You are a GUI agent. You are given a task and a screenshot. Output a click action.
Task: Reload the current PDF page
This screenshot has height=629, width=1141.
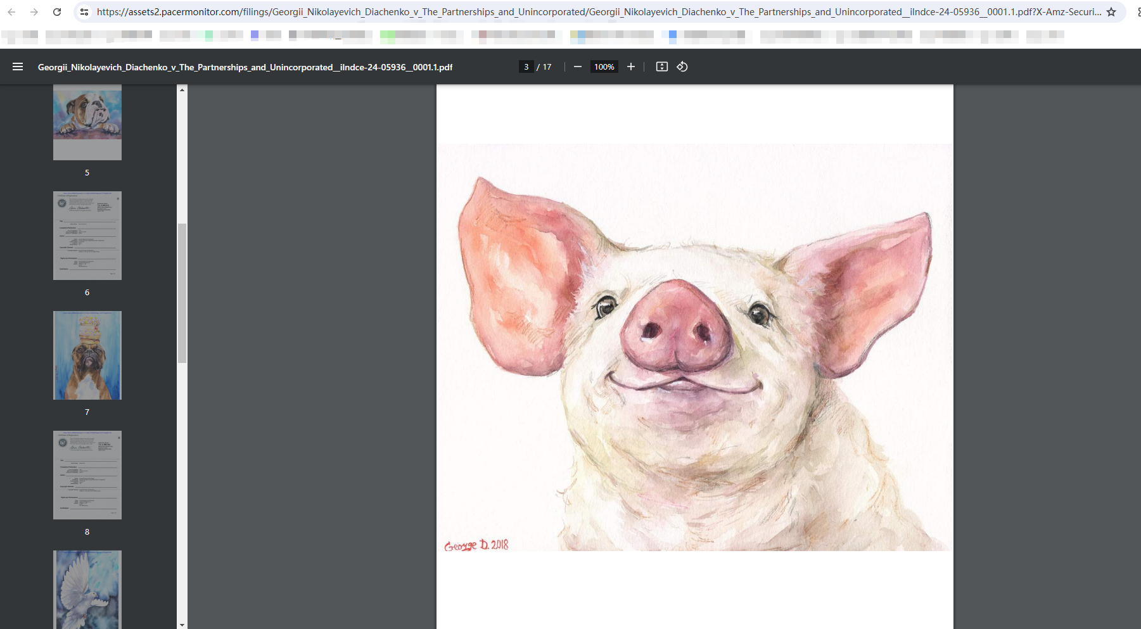tap(57, 12)
